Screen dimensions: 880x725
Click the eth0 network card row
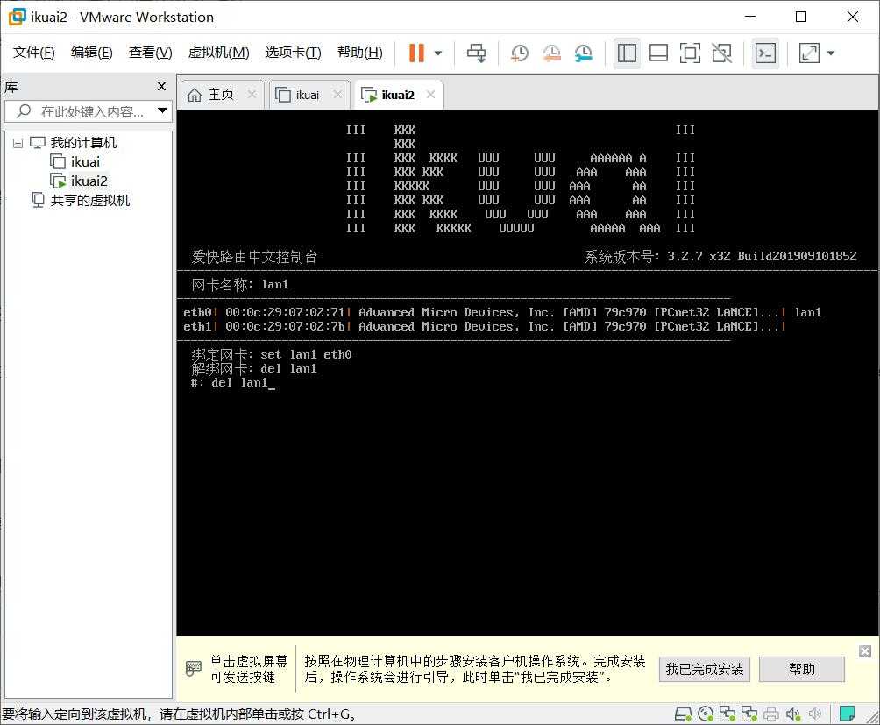(x=502, y=313)
